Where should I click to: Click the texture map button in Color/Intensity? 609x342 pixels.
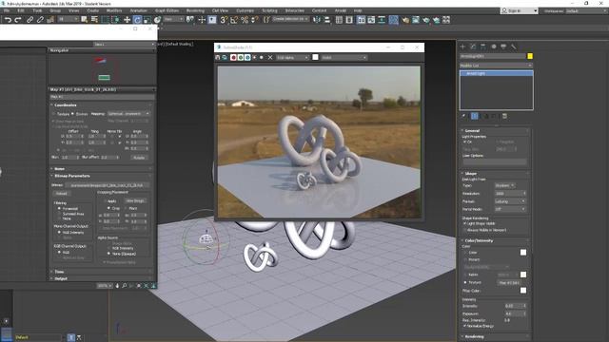pos(510,283)
